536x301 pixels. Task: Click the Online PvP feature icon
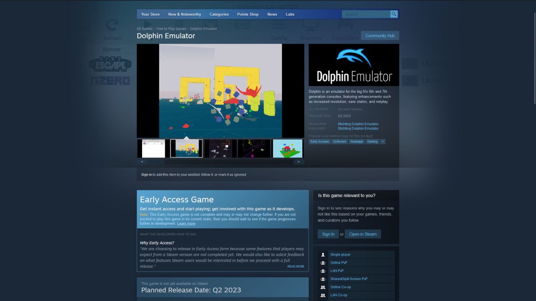[x=323, y=263]
